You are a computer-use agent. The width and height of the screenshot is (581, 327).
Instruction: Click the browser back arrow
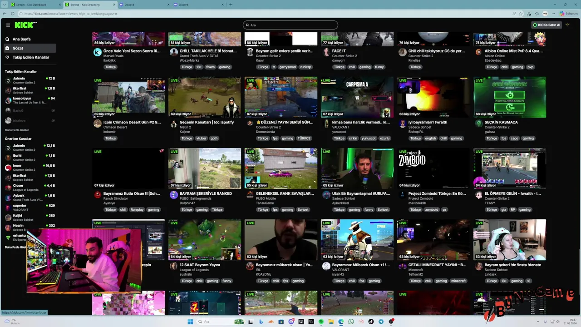pos(5,14)
